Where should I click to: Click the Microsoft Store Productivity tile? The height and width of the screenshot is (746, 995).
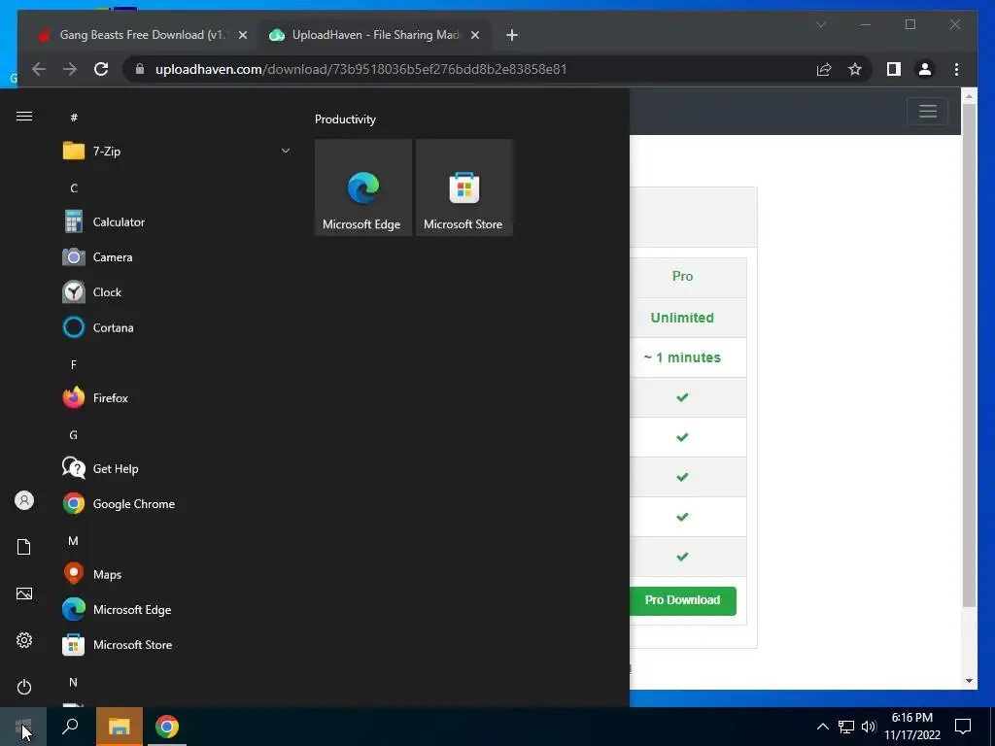tap(463, 187)
